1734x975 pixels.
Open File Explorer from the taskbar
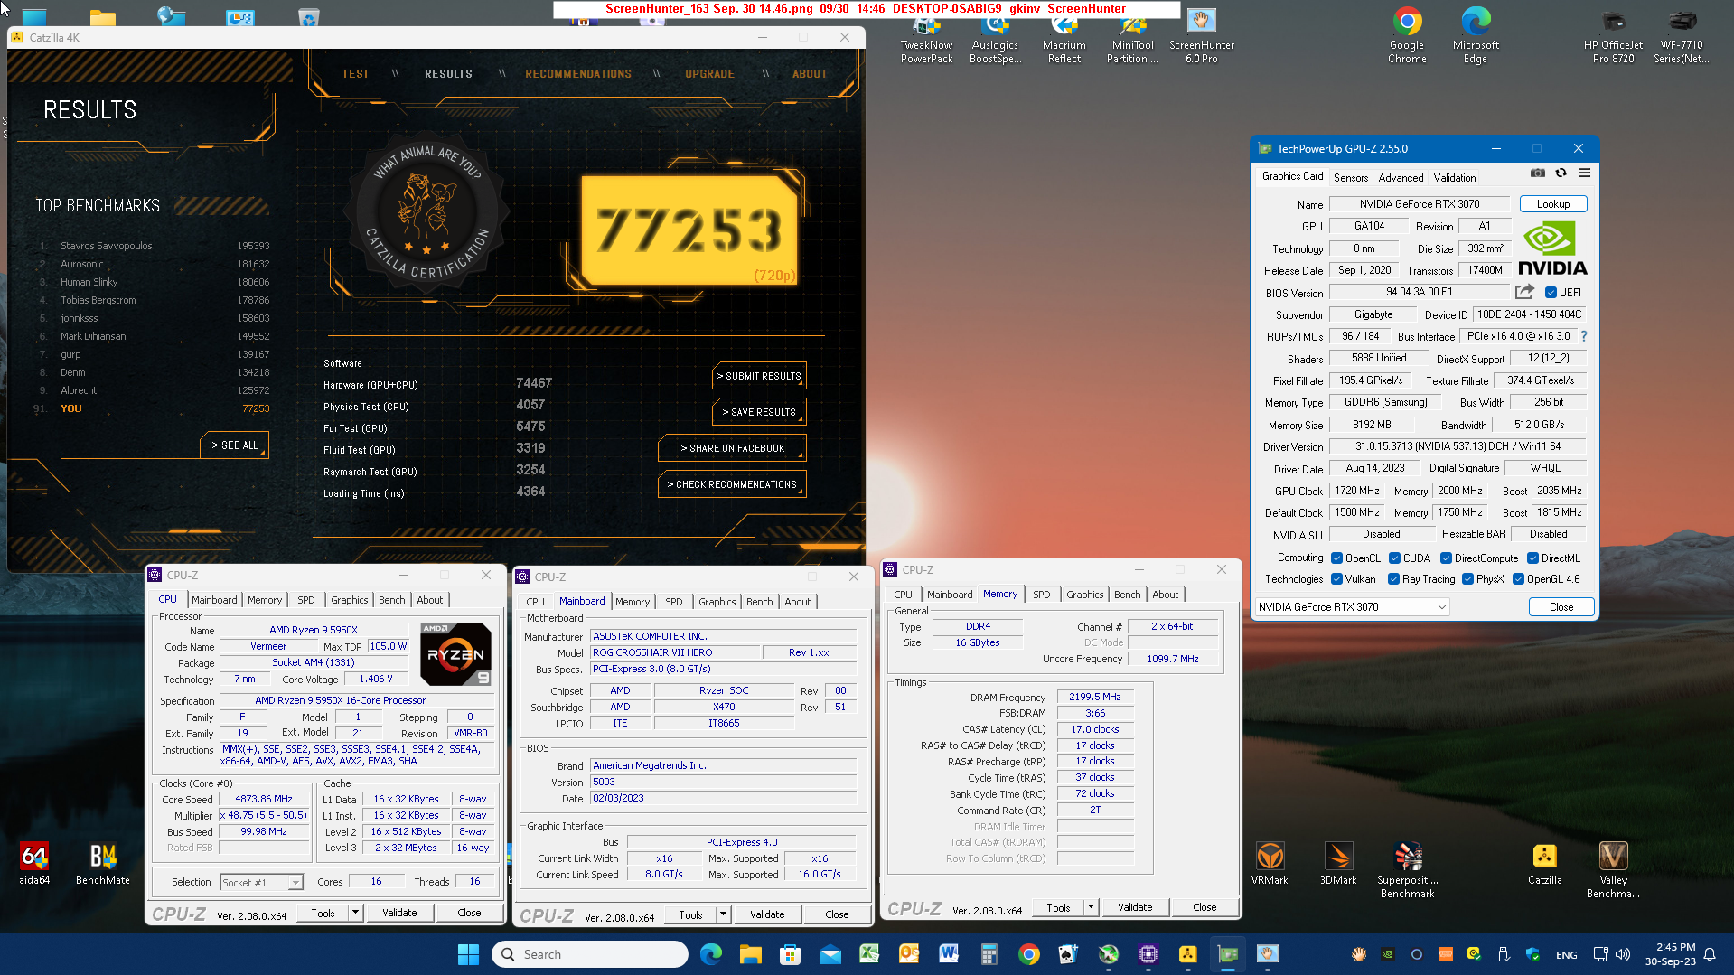tap(750, 954)
